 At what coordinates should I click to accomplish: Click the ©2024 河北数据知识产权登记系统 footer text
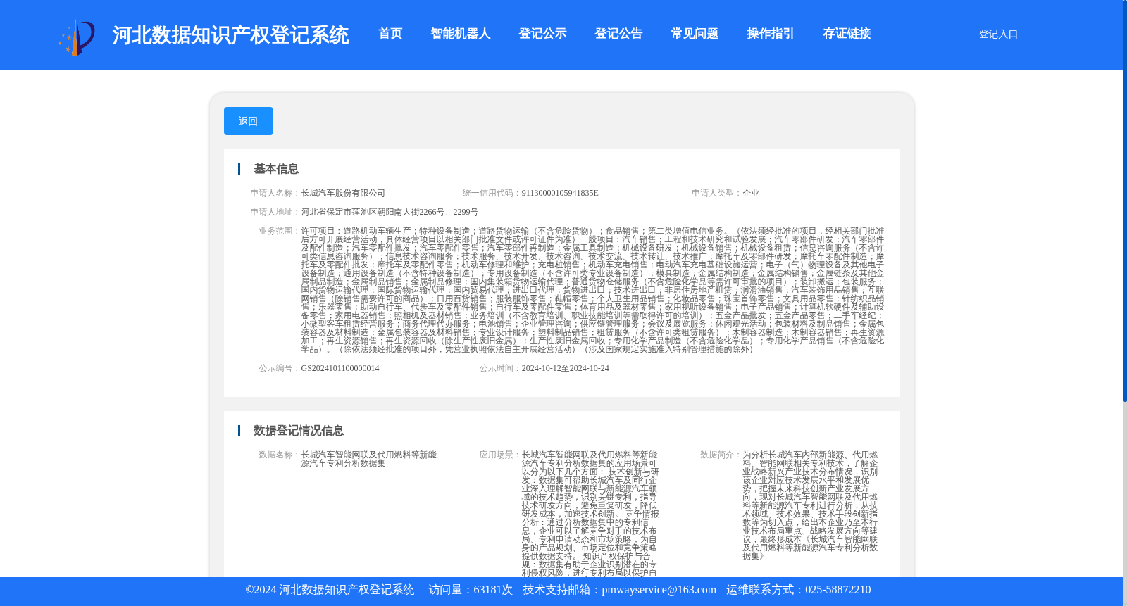tap(330, 590)
